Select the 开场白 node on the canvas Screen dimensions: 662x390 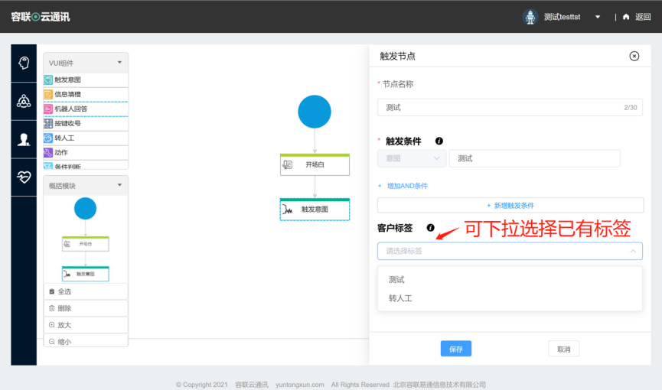click(x=315, y=164)
